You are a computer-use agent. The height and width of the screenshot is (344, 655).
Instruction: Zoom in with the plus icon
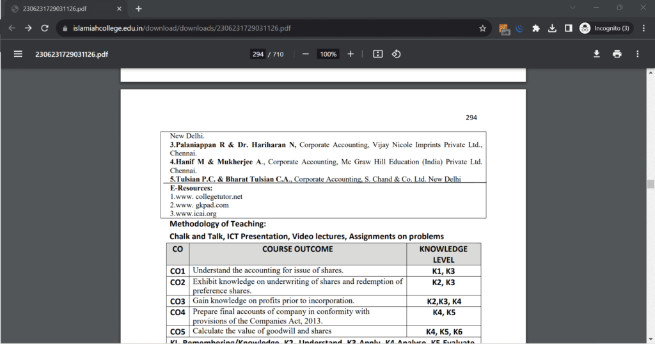point(351,54)
